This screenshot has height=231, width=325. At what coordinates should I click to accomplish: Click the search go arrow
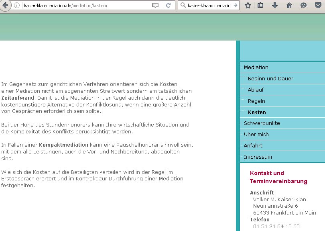pyautogui.click(x=236, y=6)
